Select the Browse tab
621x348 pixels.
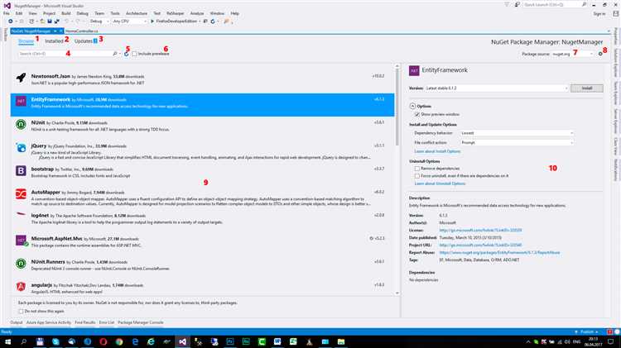(x=26, y=41)
